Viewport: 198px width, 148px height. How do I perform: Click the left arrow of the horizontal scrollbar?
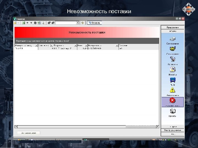(x=16, y=127)
